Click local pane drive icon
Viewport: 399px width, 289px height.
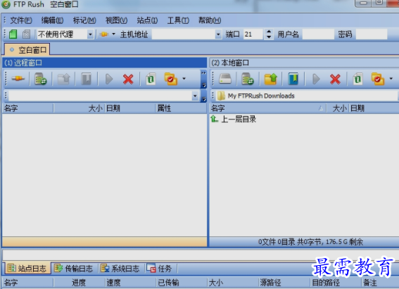pyautogui.click(x=225, y=79)
